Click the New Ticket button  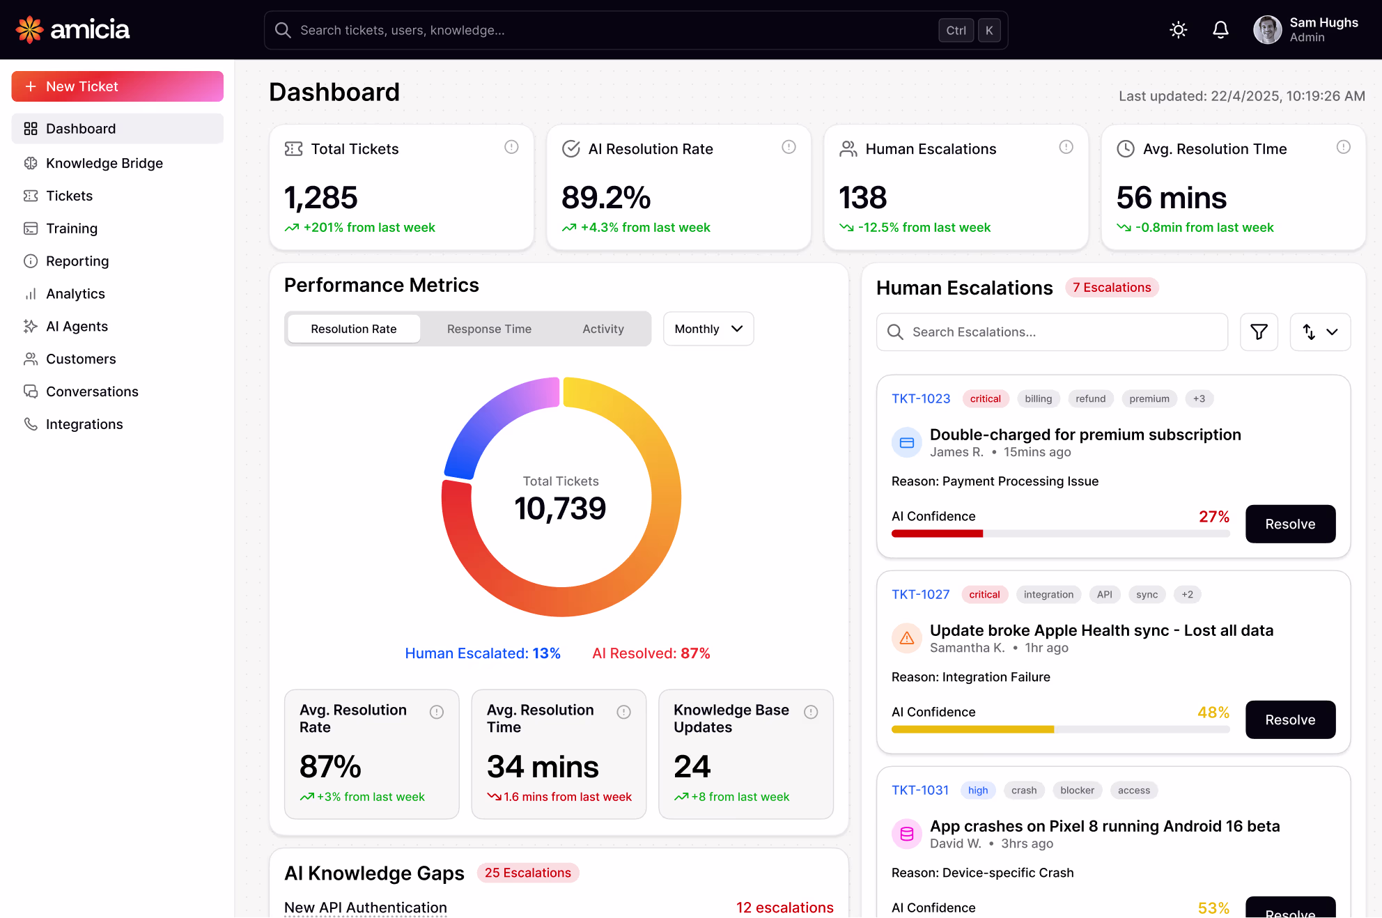(117, 86)
